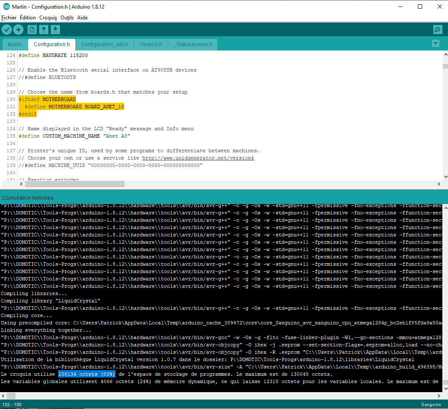The height and width of the screenshot is (409, 448).
Task: Open the tab options dropdown arrow
Action: coord(435,44)
